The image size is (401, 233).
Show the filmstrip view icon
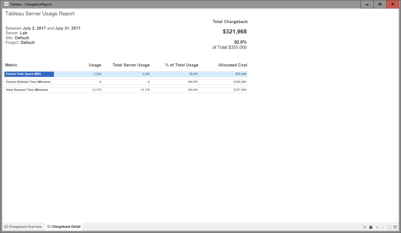pos(365,227)
